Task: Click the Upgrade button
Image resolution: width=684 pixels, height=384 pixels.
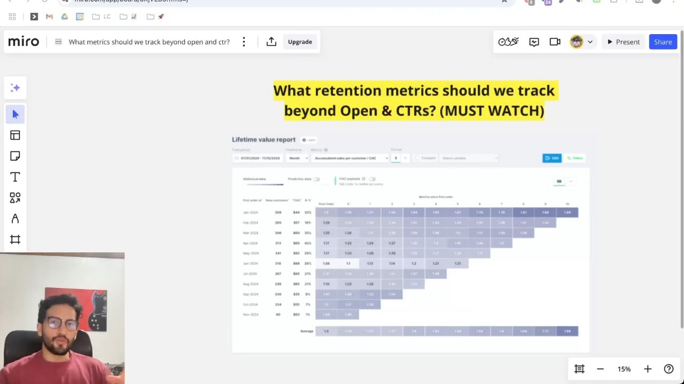Action: click(300, 42)
